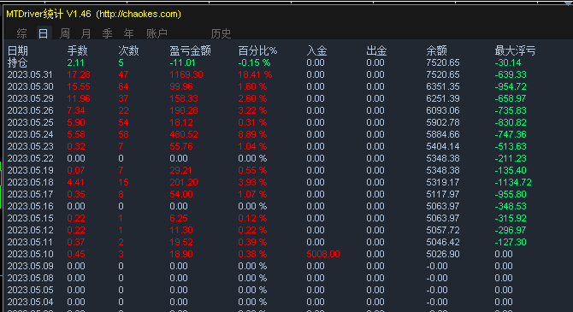This screenshot has height=312, width=573.
Task: Click the 手数 column header
Action: 77,50
